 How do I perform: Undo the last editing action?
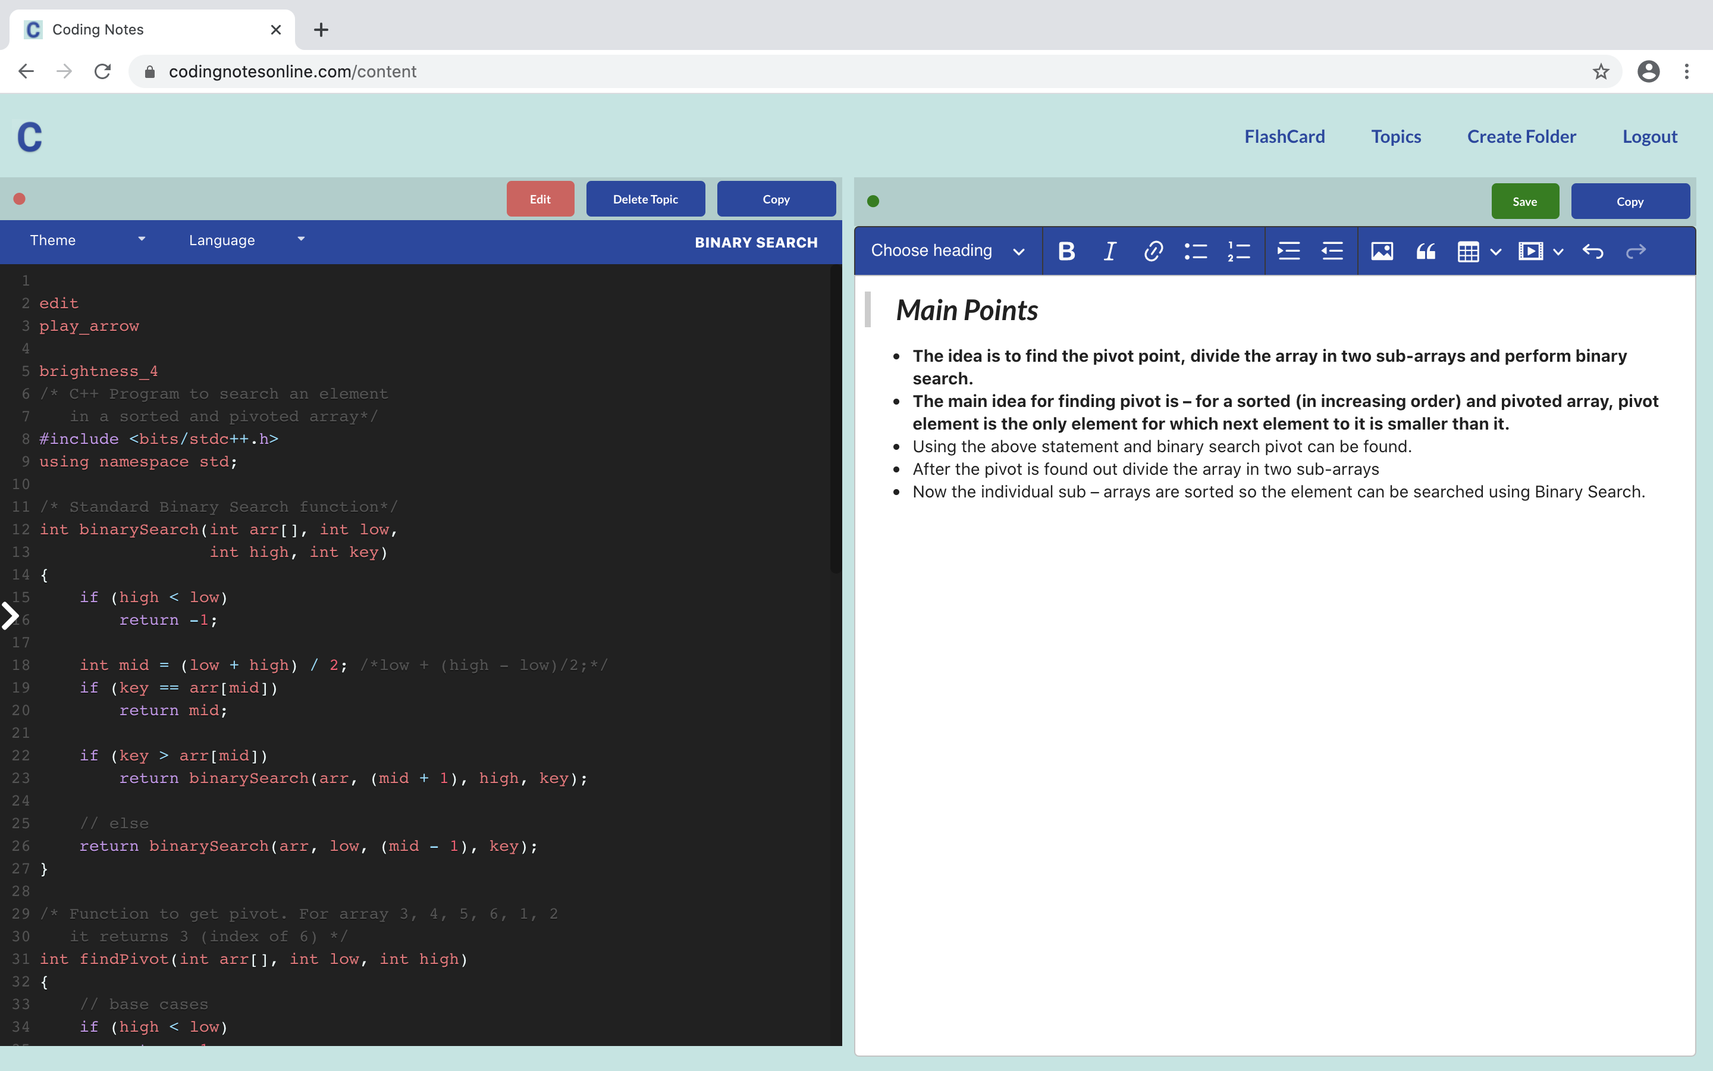tap(1593, 250)
